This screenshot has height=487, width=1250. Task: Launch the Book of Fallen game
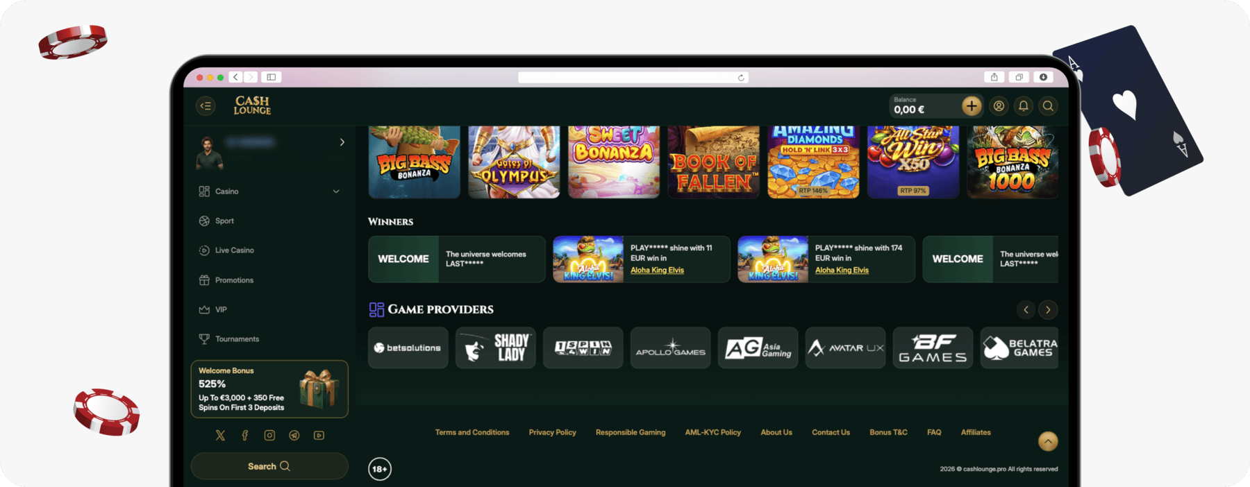(x=713, y=162)
